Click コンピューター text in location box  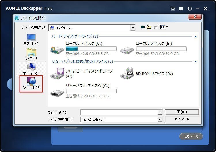pos(64,28)
